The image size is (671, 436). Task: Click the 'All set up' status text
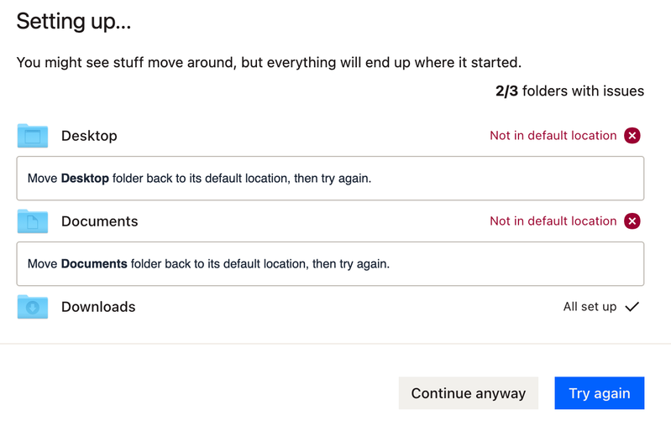point(590,307)
